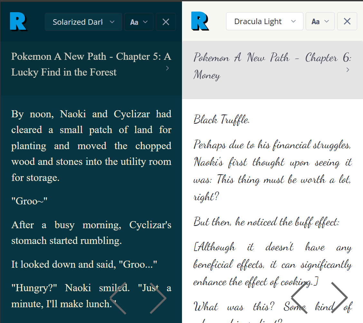
Task: Open Chapter 6: Money title link
Action: [x=267, y=66]
